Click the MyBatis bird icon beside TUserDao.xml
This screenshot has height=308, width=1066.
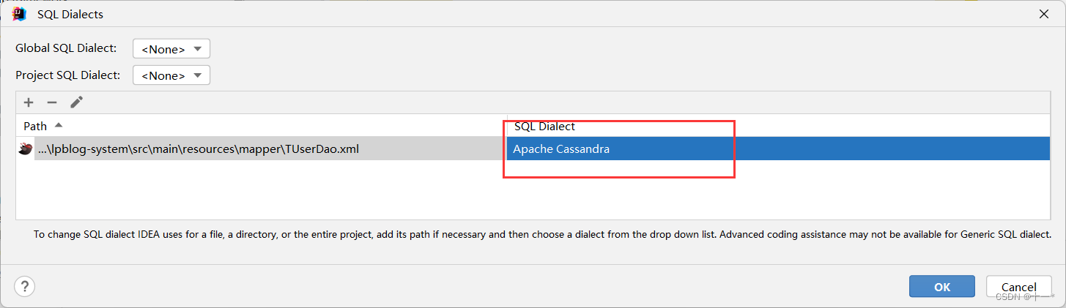tap(26, 149)
